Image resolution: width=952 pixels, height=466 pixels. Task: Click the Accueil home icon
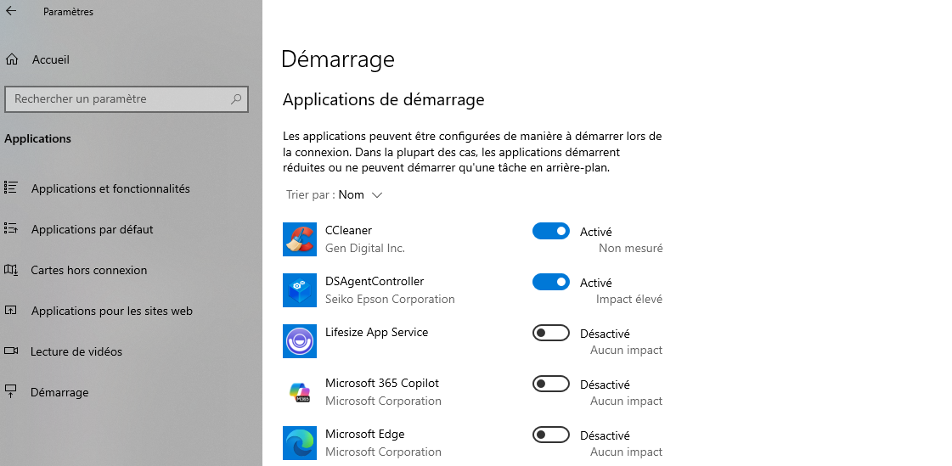[12, 59]
